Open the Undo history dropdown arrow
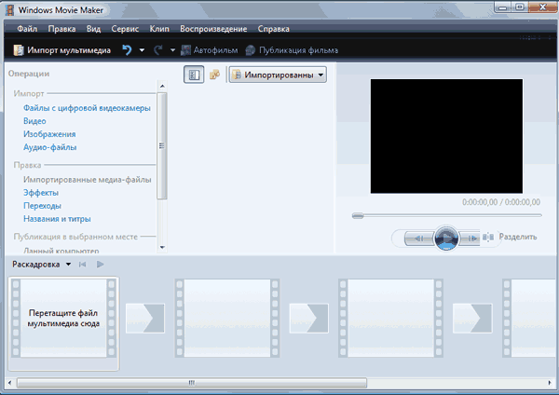Viewport: 559px width, 395px height. click(x=142, y=50)
